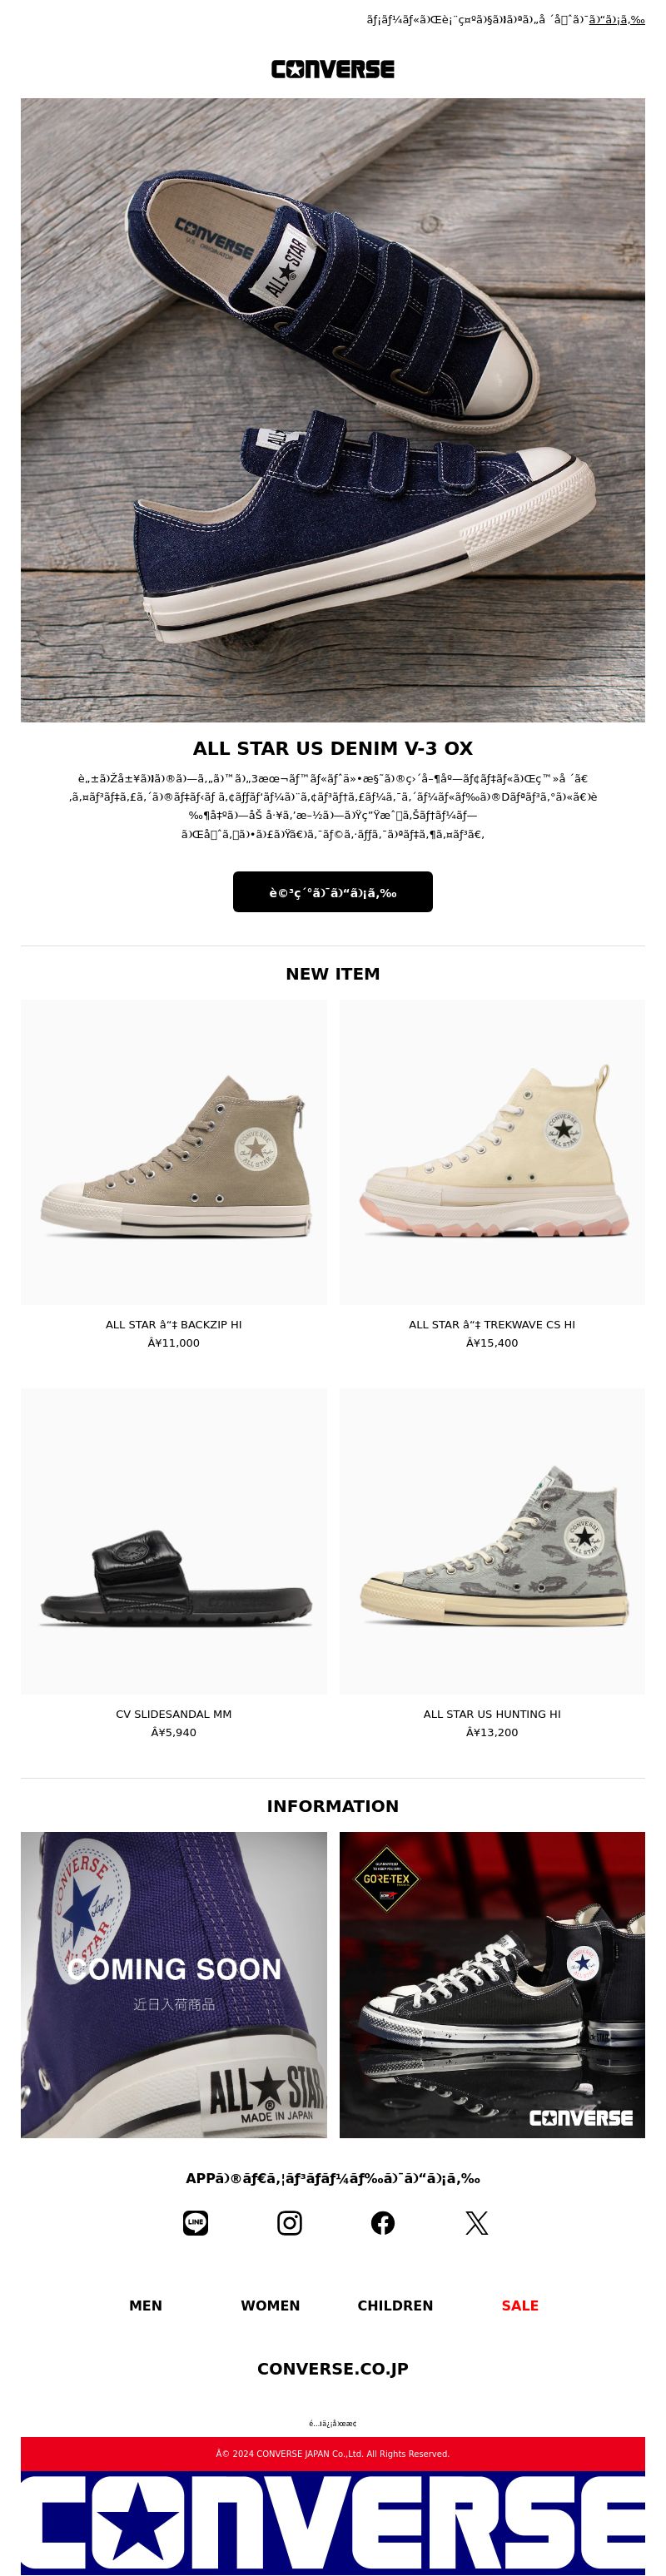Open the MEN category link
The height and width of the screenshot is (2576, 666).
(146, 2305)
